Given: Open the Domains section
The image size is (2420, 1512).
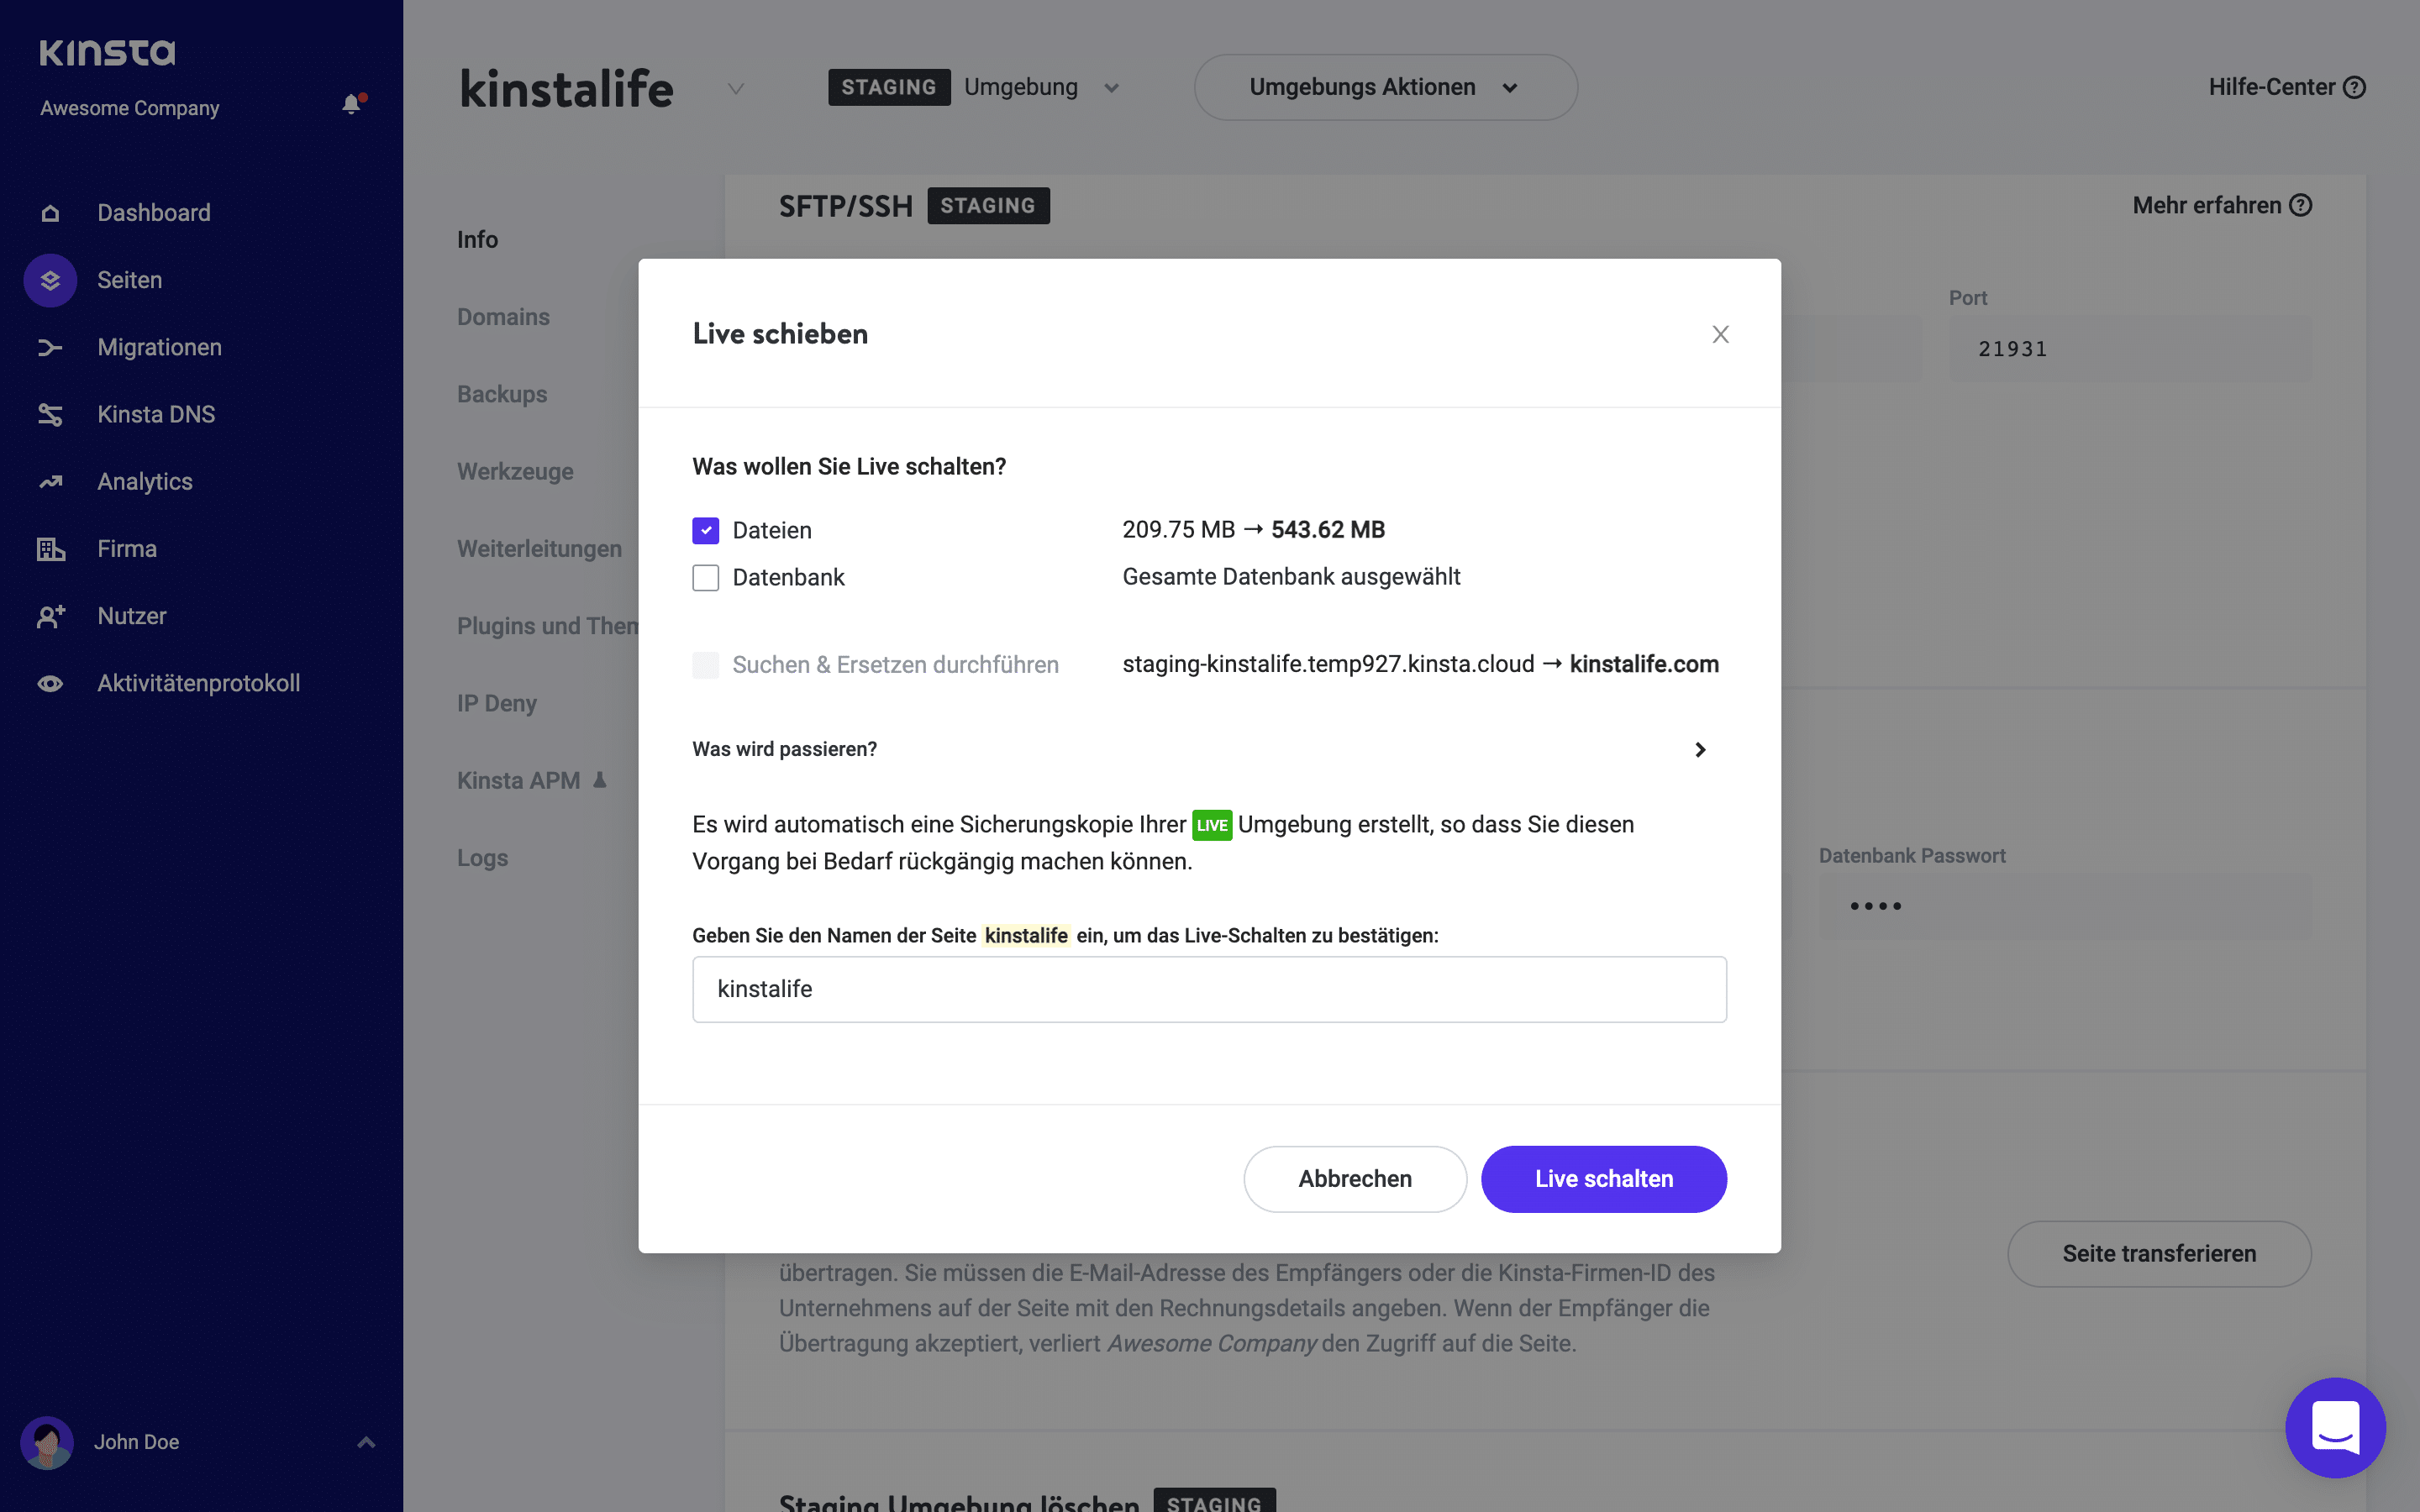Looking at the screenshot, I should pyautogui.click(x=503, y=316).
